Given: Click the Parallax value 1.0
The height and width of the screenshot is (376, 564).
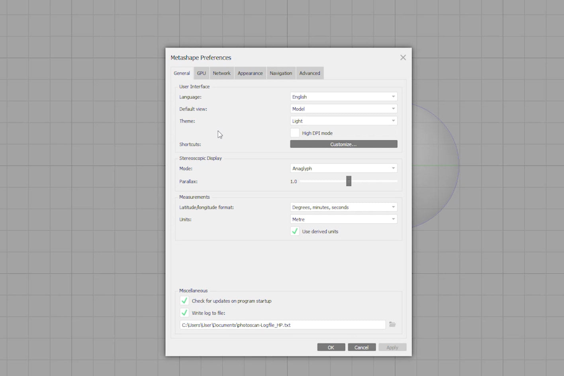Looking at the screenshot, I should pyautogui.click(x=294, y=182).
